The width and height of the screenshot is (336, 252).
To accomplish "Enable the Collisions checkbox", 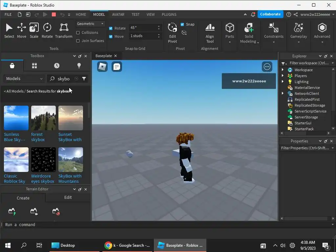I will (78, 32).
